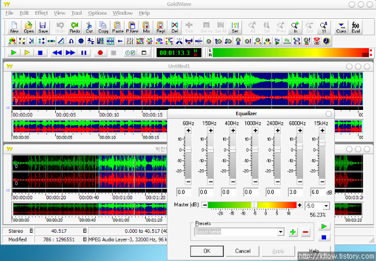The height and width of the screenshot is (261, 376).
Task: Open a file with the Open icon
Action: click(29, 28)
